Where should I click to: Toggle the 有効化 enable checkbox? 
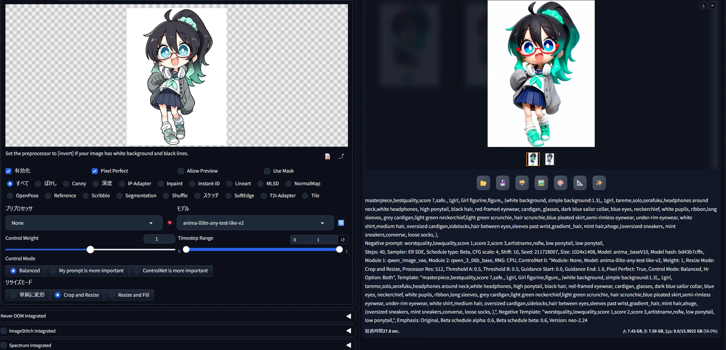pyautogui.click(x=8, y=171)
